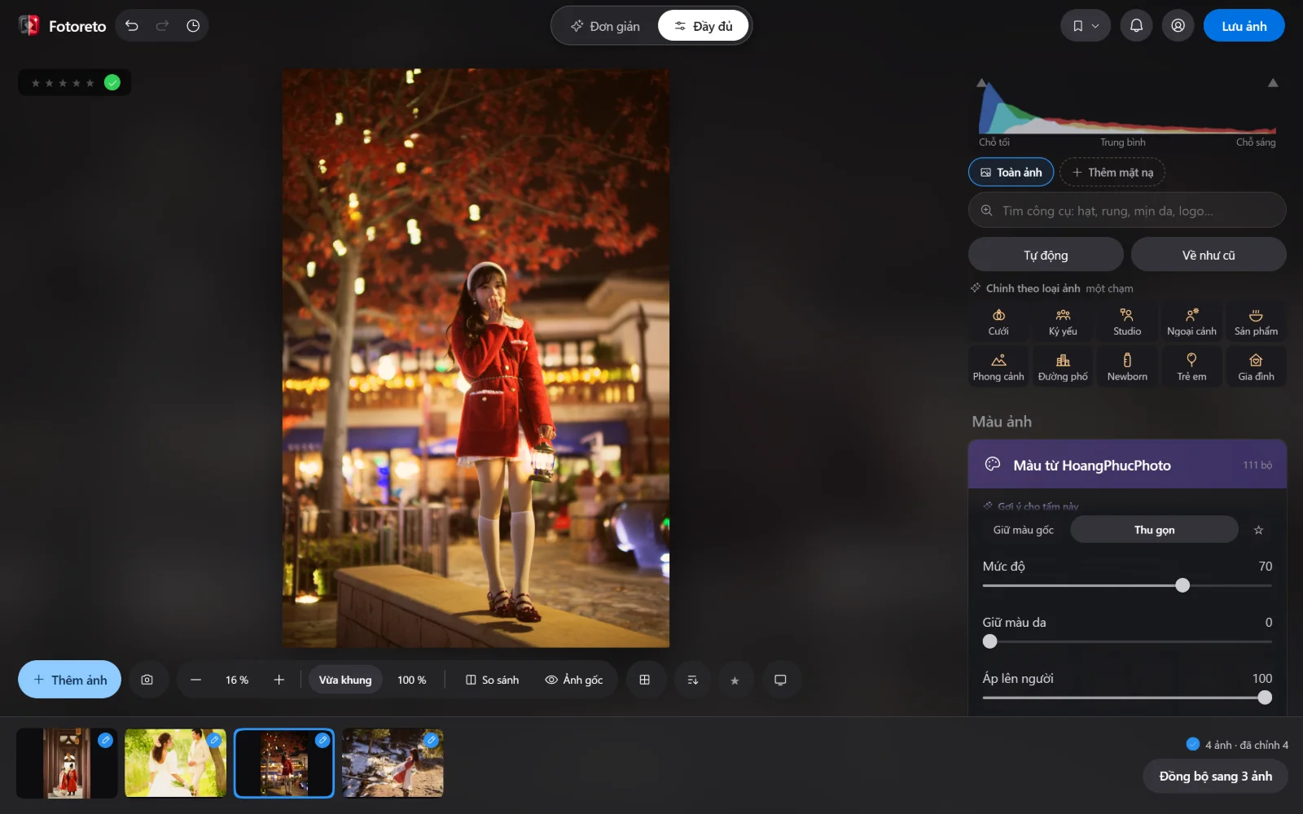Toggle So sánh compare view

(492, 680)
